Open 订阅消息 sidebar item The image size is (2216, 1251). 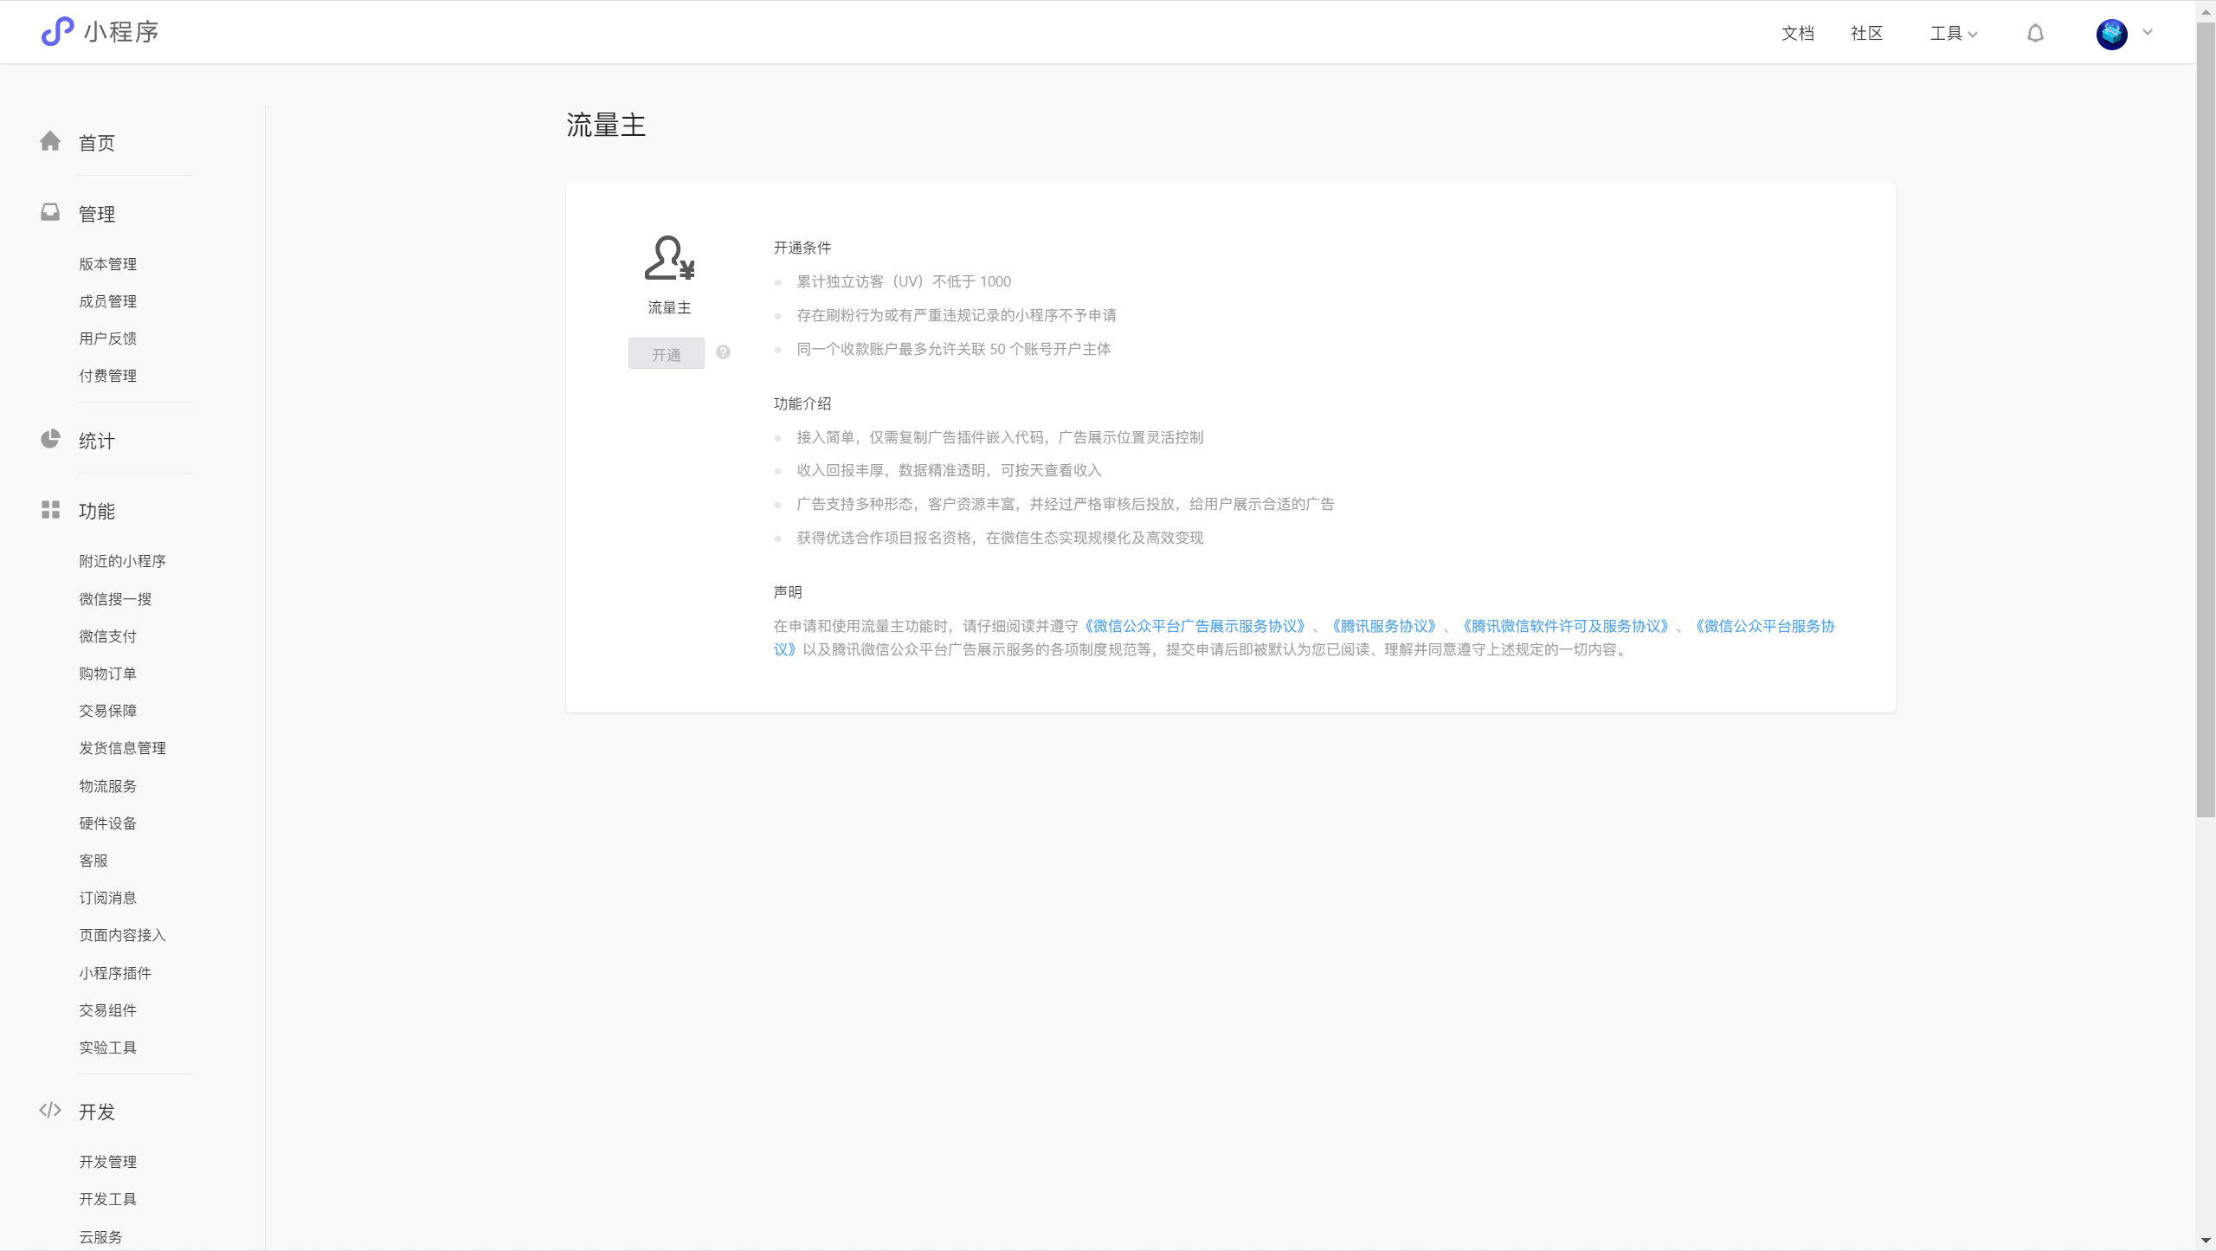coord(107,898)
